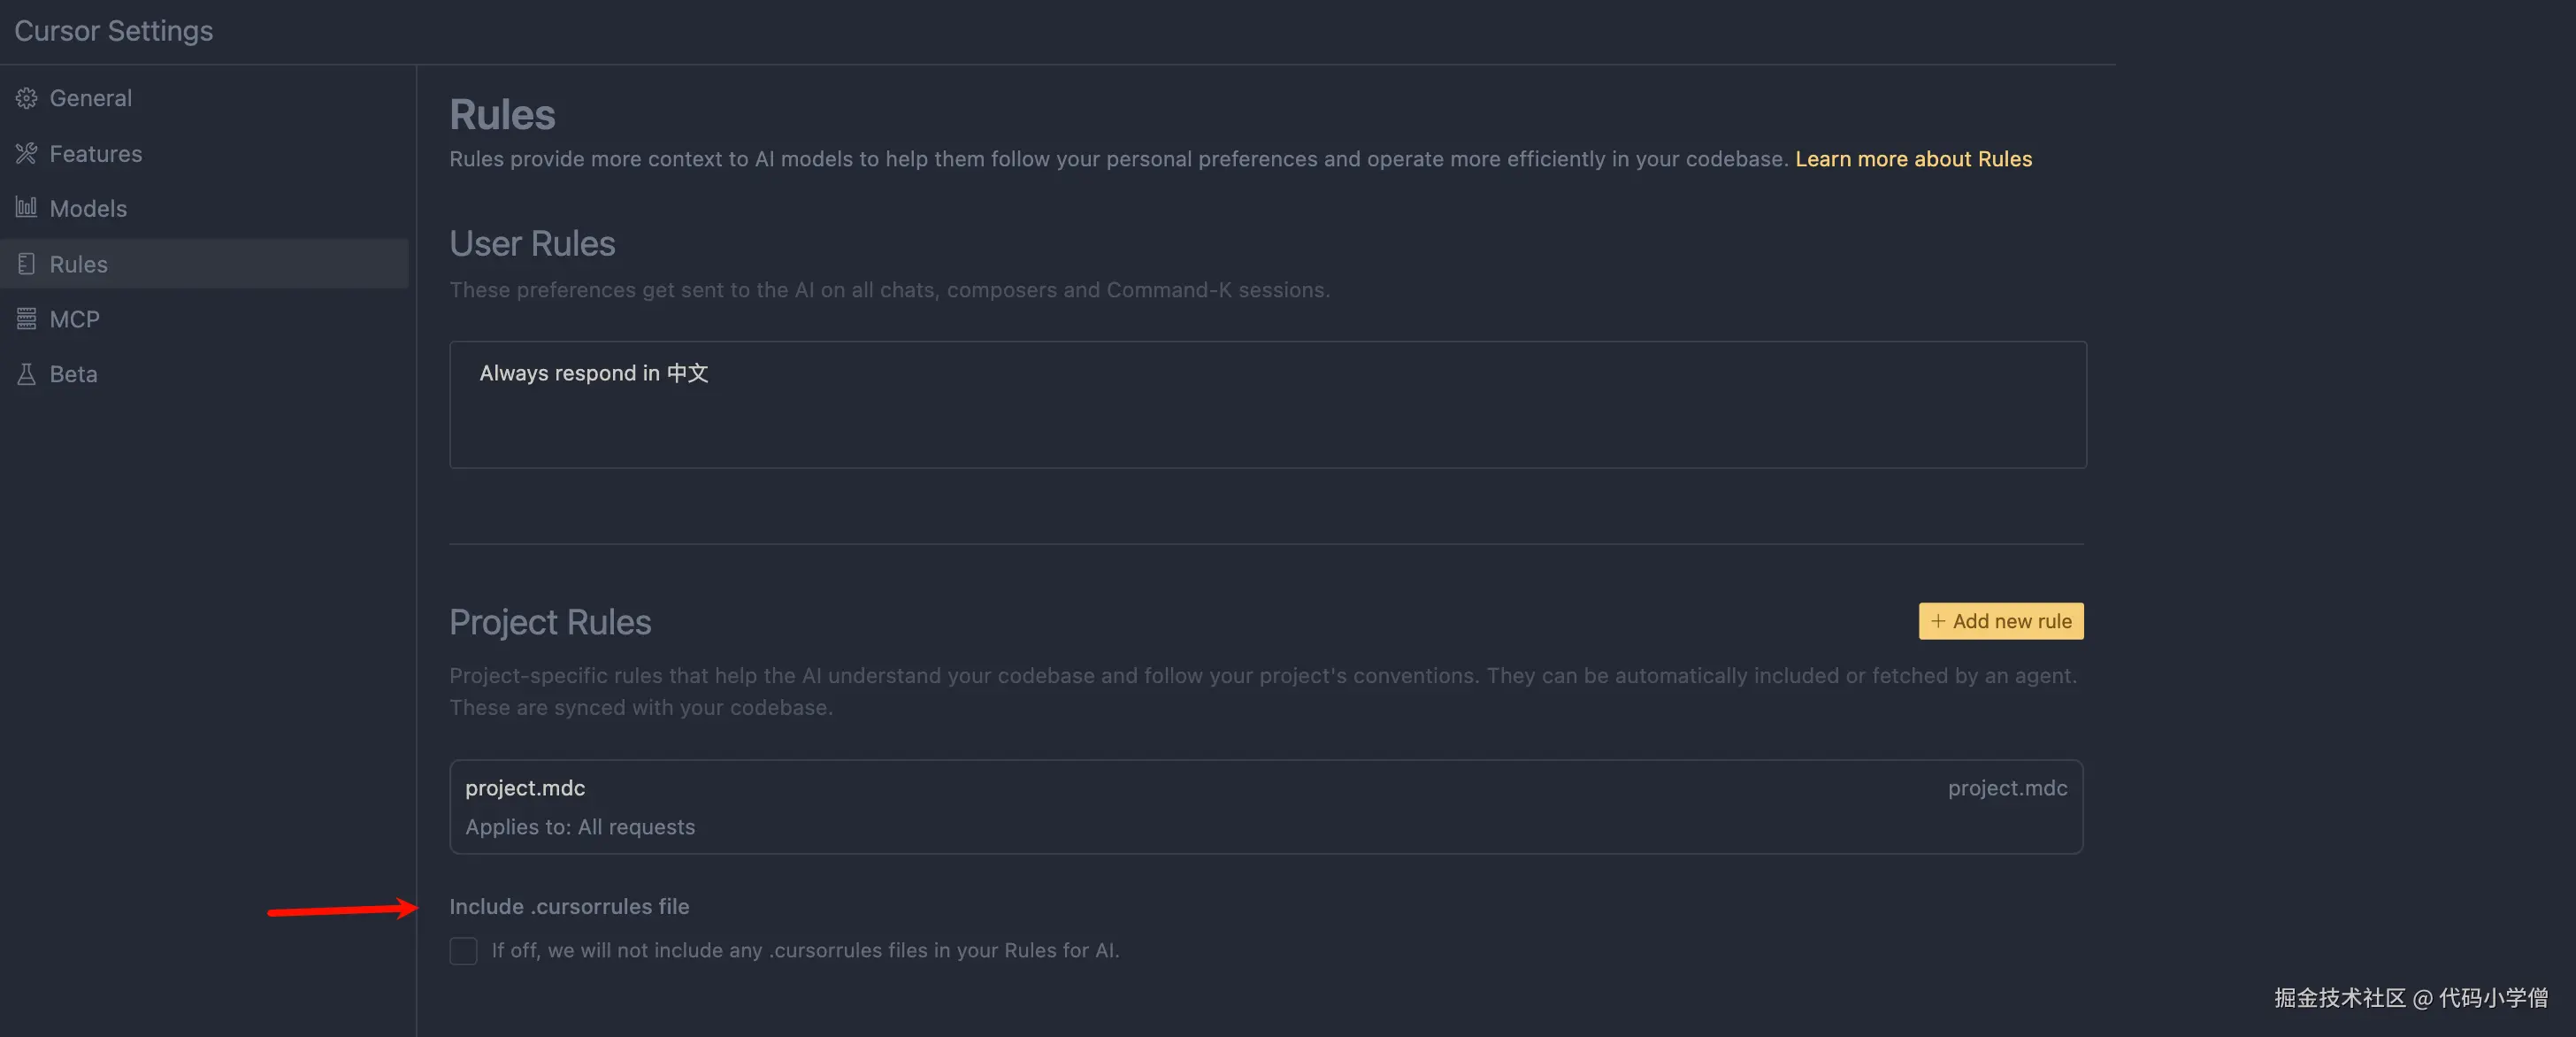Enable the Include .cursorrules file checkbox

tap(463, 950)
